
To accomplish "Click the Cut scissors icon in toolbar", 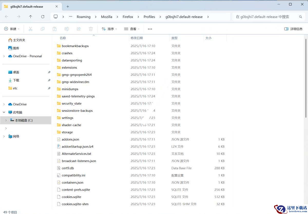I will tap(31, 29).
